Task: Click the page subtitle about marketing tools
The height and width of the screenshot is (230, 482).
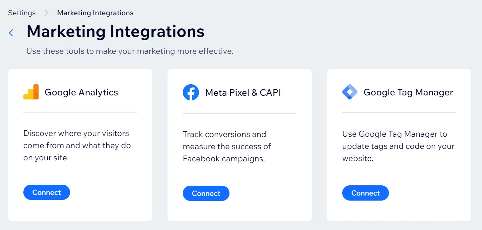Action: (130, 51)
